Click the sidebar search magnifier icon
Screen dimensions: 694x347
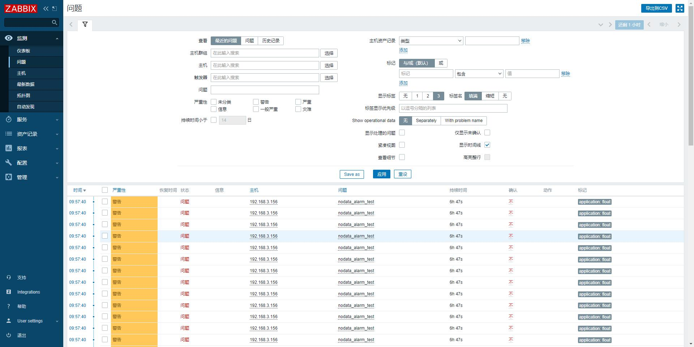[55, 22]
